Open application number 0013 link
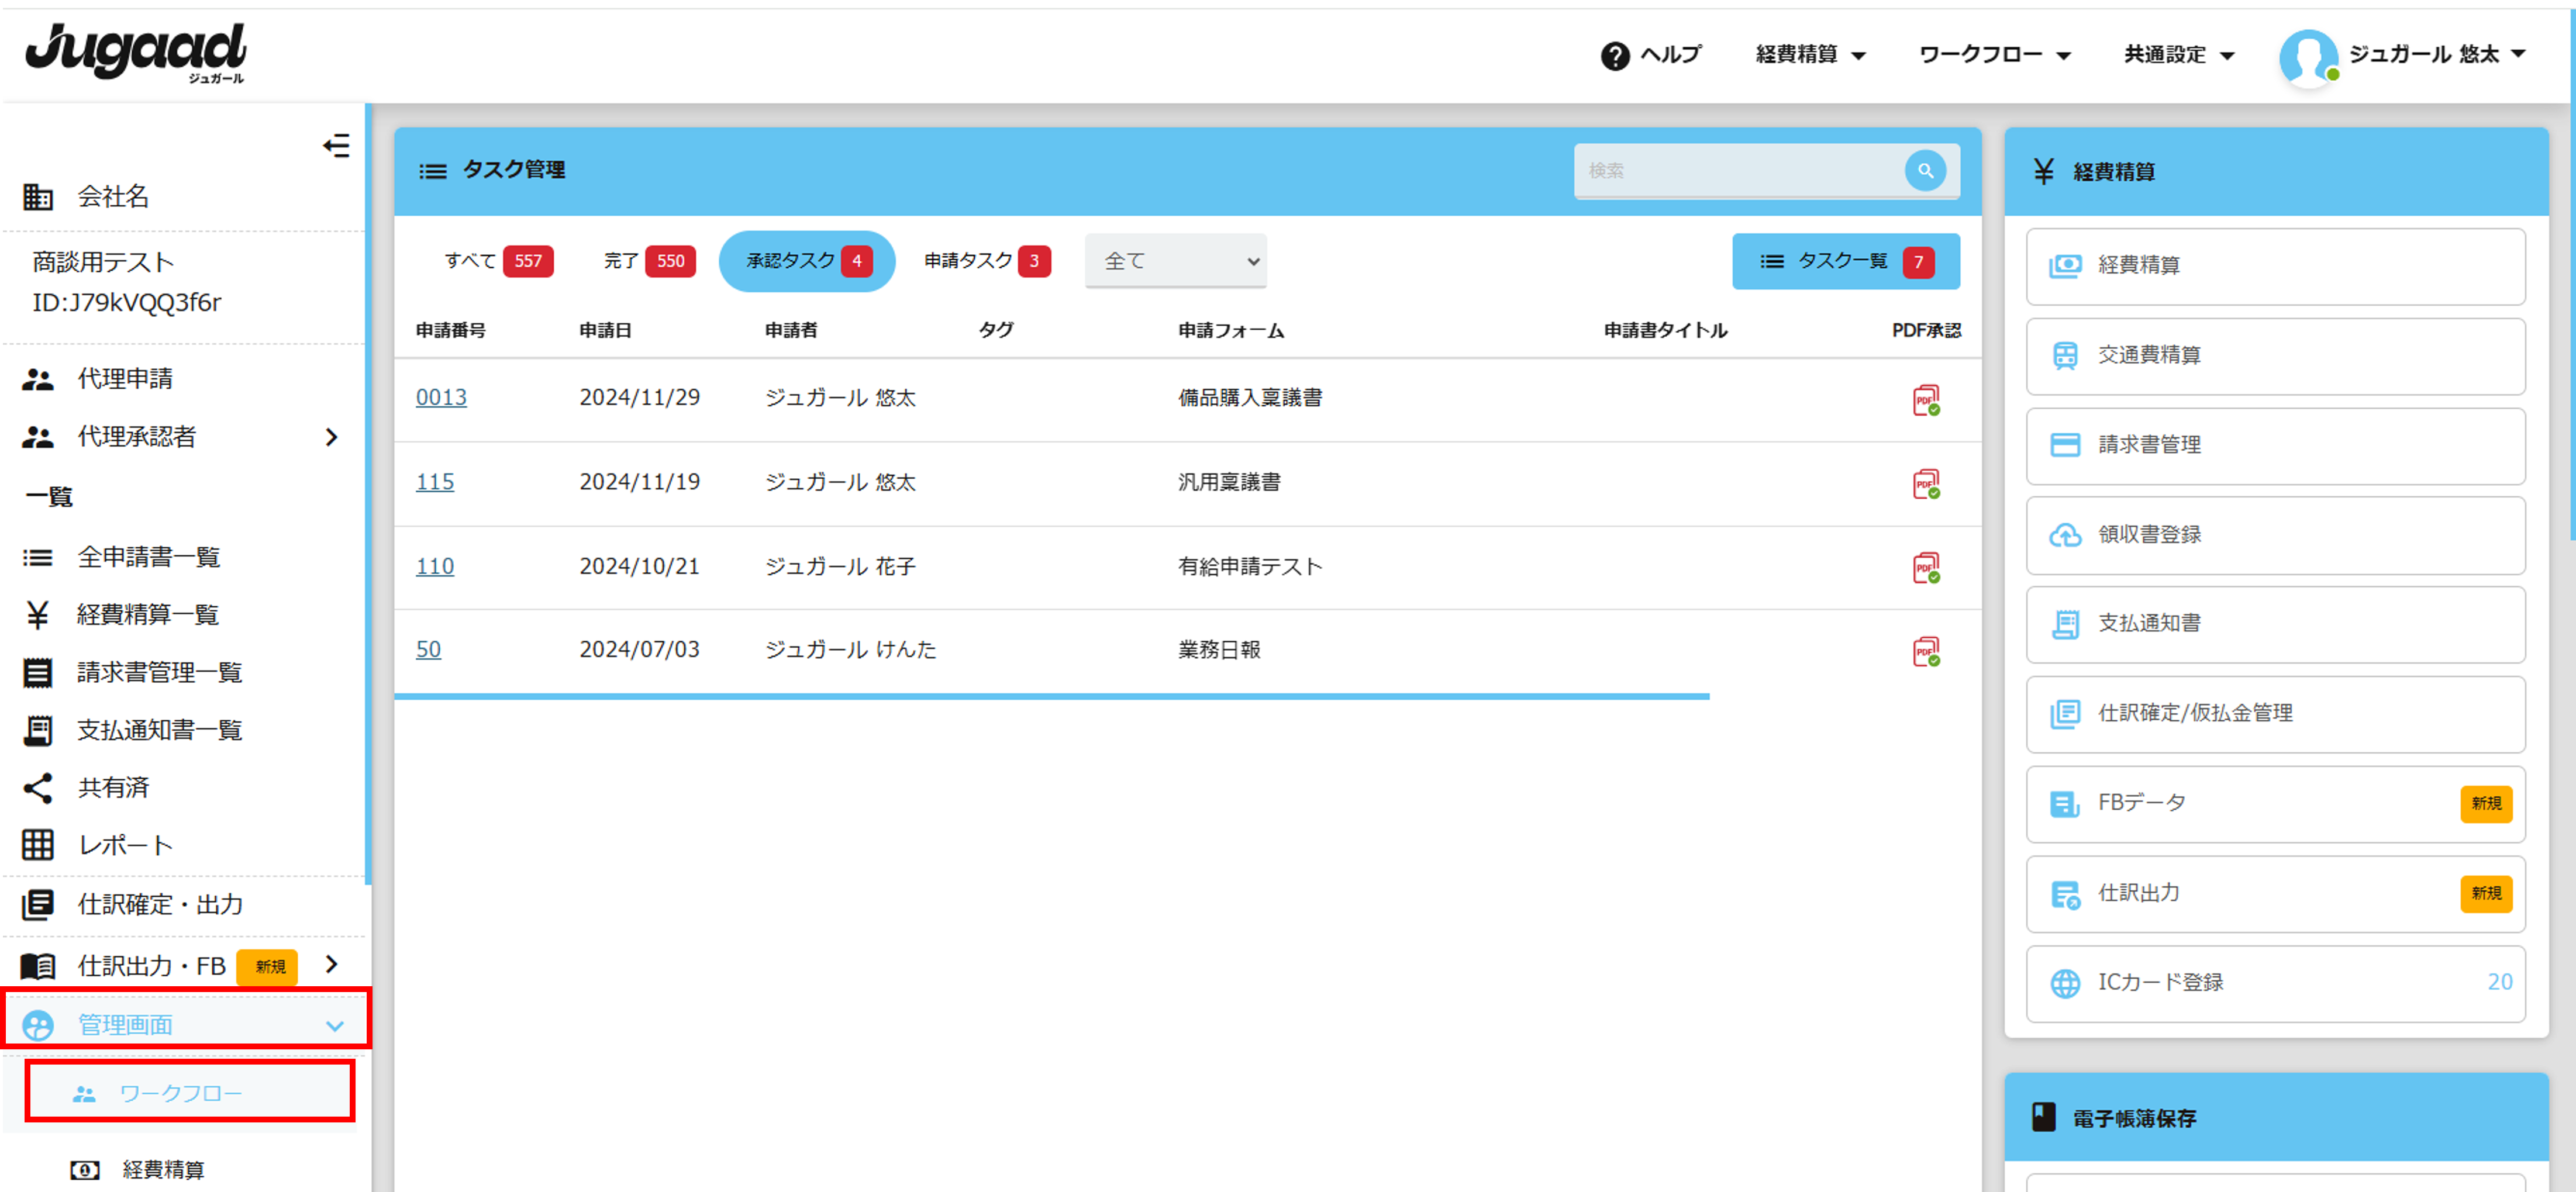 pos(441,398)
